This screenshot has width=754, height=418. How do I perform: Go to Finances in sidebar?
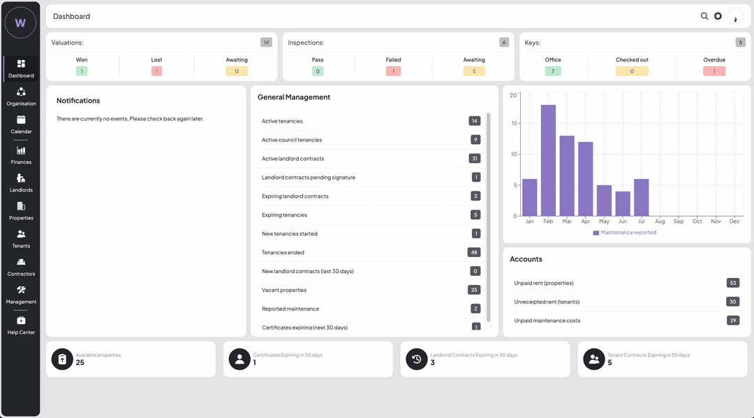[x=21, y=154]
